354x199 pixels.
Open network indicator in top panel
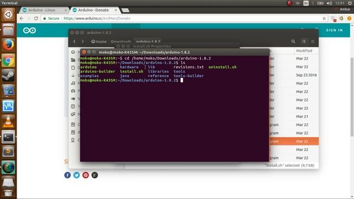point(298,3)
